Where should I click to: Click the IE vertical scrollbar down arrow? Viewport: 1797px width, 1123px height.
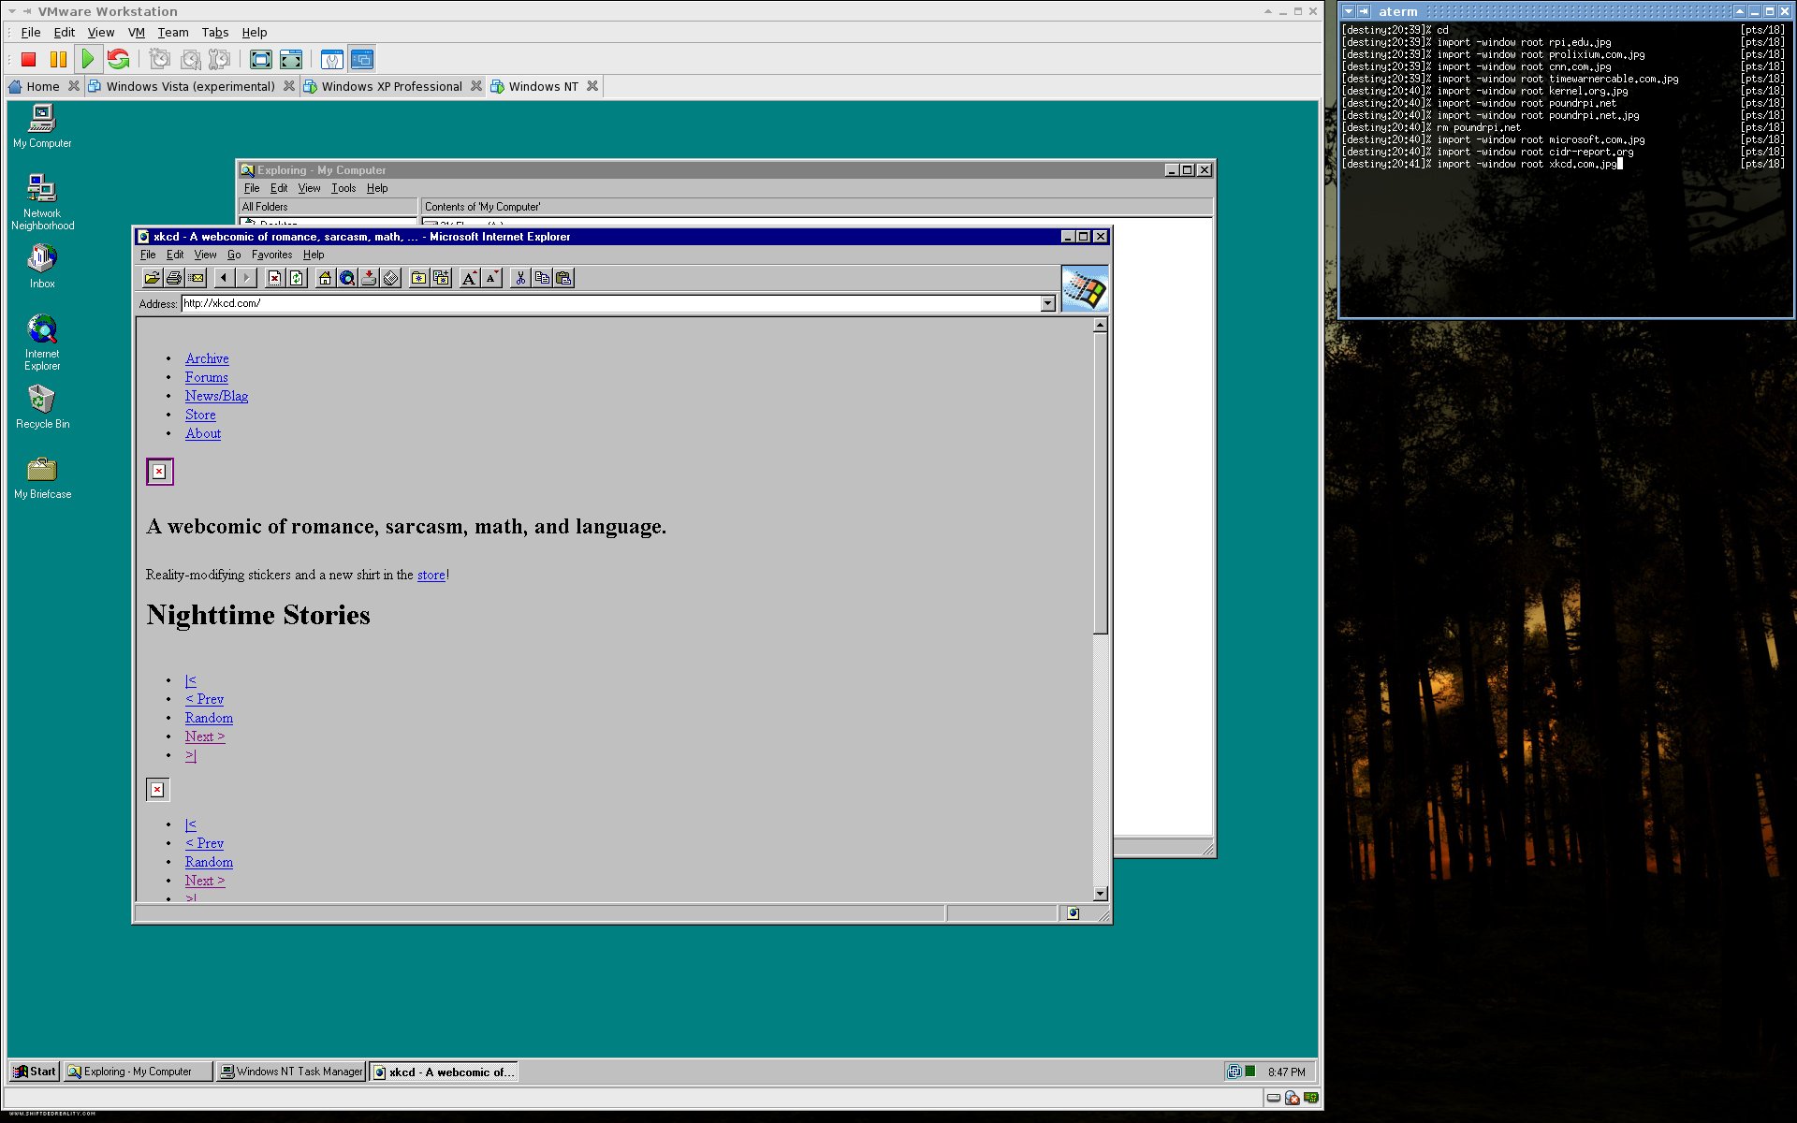(1101, 894)
